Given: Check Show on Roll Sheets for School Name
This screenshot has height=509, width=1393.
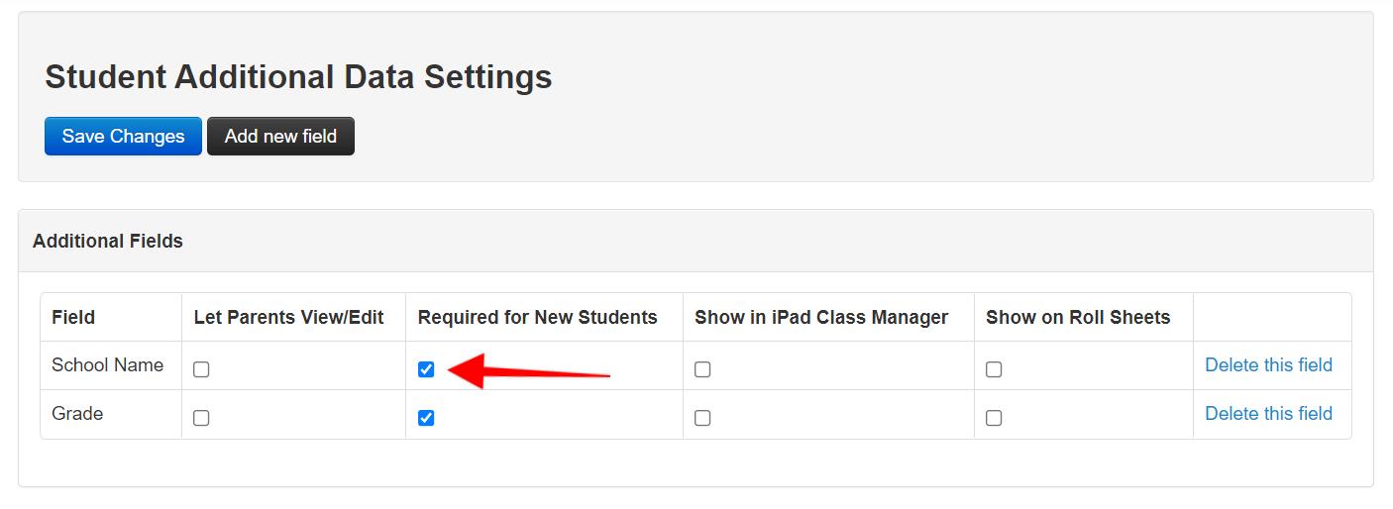Looking at the screenshot, I should pyautogui.click(x=994, y=369).
